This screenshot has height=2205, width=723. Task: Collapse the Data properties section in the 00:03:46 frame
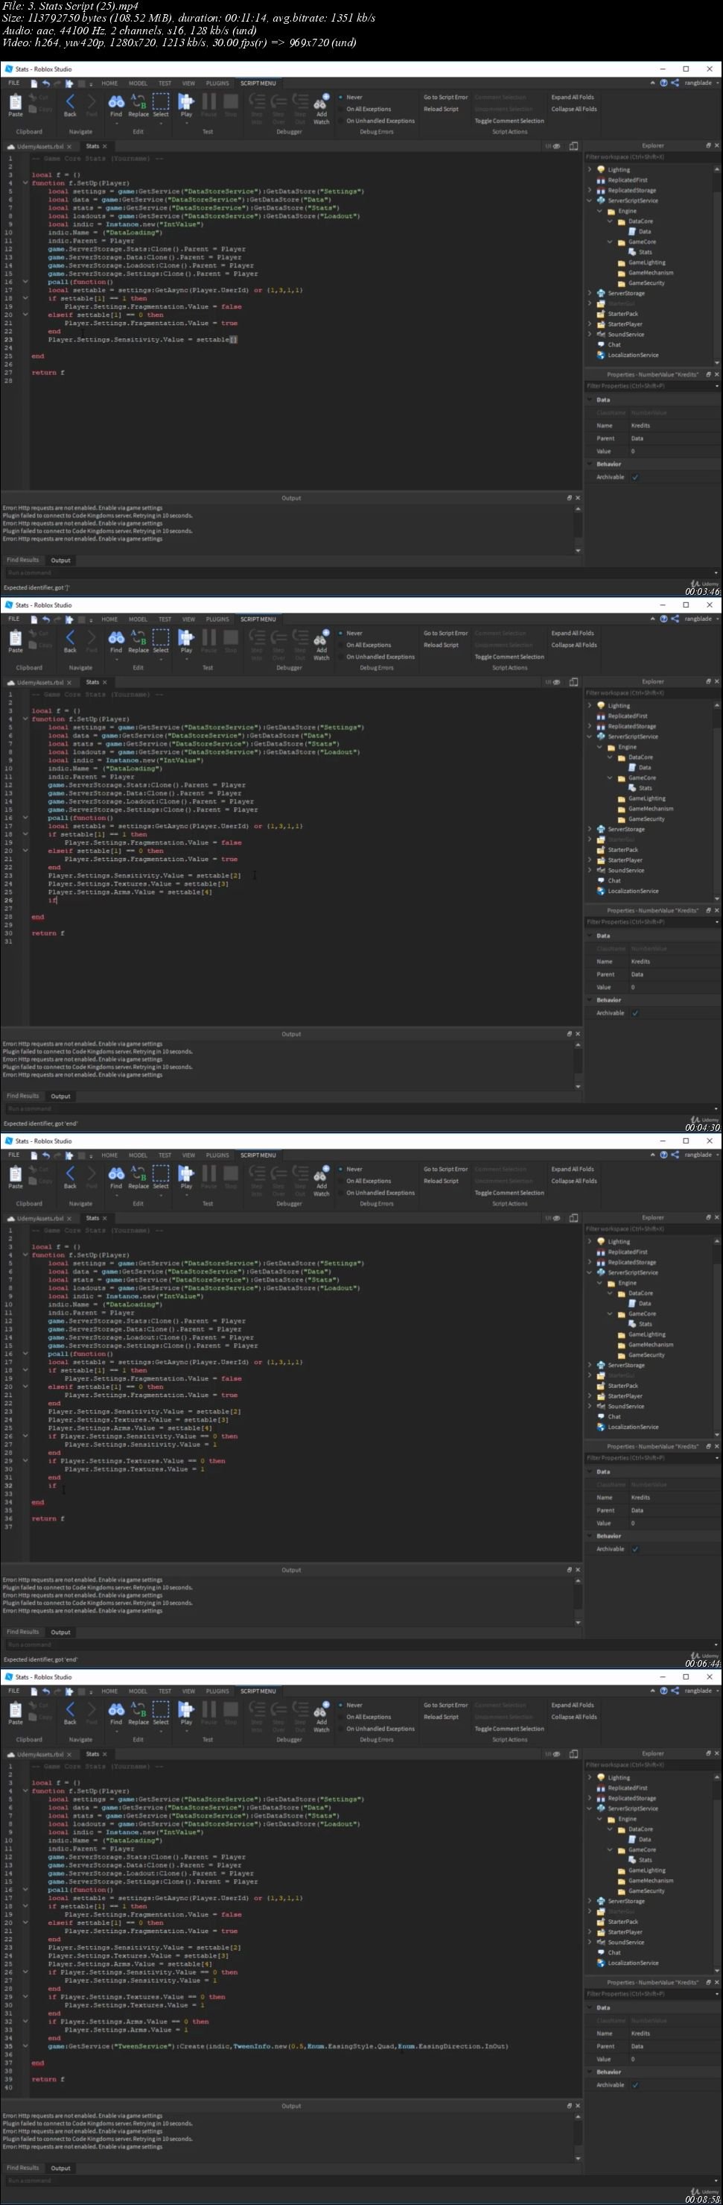point(589,400)
